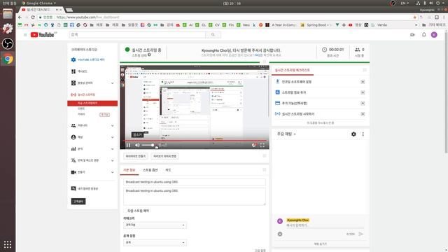Switch preview player to fullscreen

coord(262,145)
